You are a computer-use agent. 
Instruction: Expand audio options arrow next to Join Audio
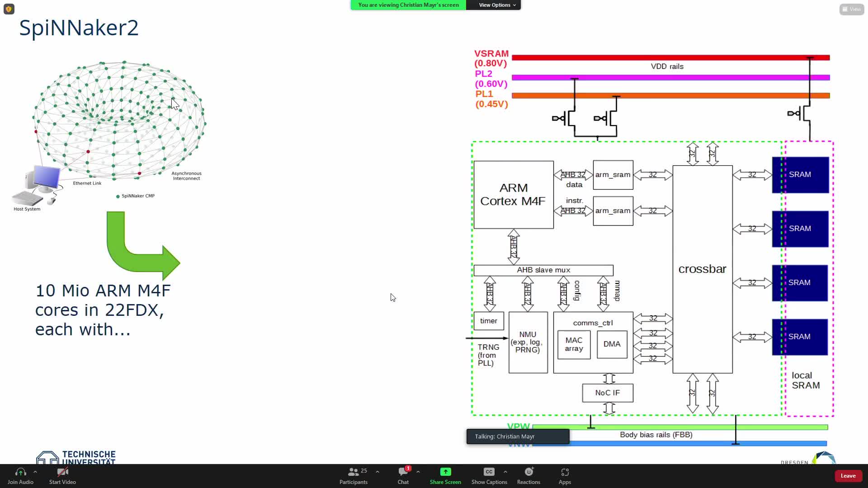point(35,472)
